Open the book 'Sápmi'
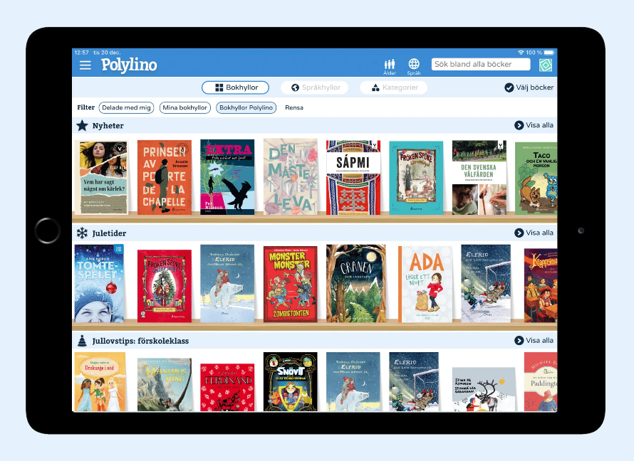 coord(353,178)
